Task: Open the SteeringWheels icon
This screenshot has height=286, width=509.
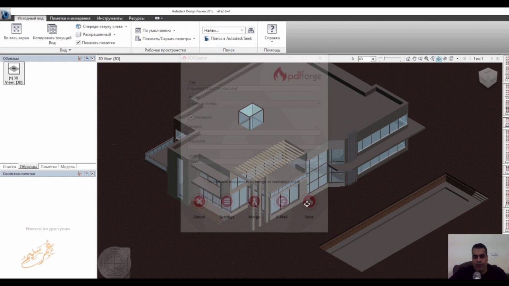Action: 451,59
